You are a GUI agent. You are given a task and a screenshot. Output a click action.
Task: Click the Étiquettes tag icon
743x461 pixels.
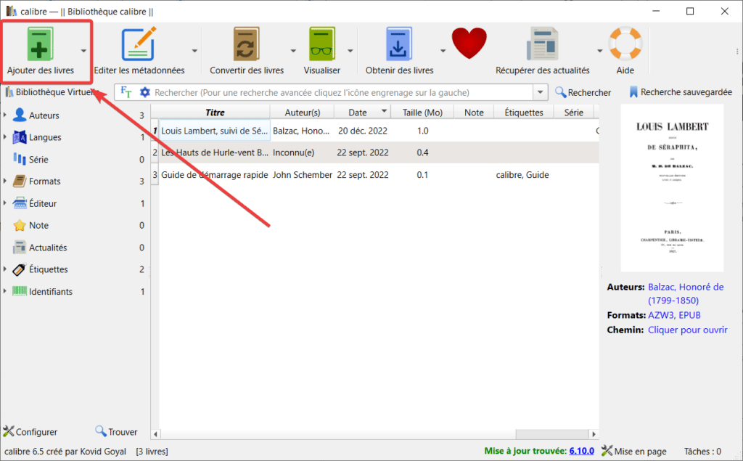point(20,269)
